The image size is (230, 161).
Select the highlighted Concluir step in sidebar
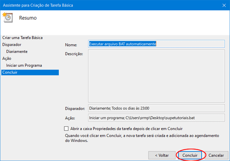click(x=10, y=72)
